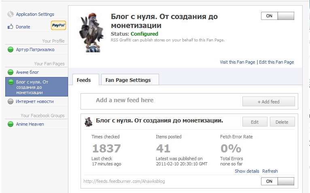The width and height of the screenshot is (310, 193).
Task: Switch to the Fan Page Settings tab
Action: 128,80
